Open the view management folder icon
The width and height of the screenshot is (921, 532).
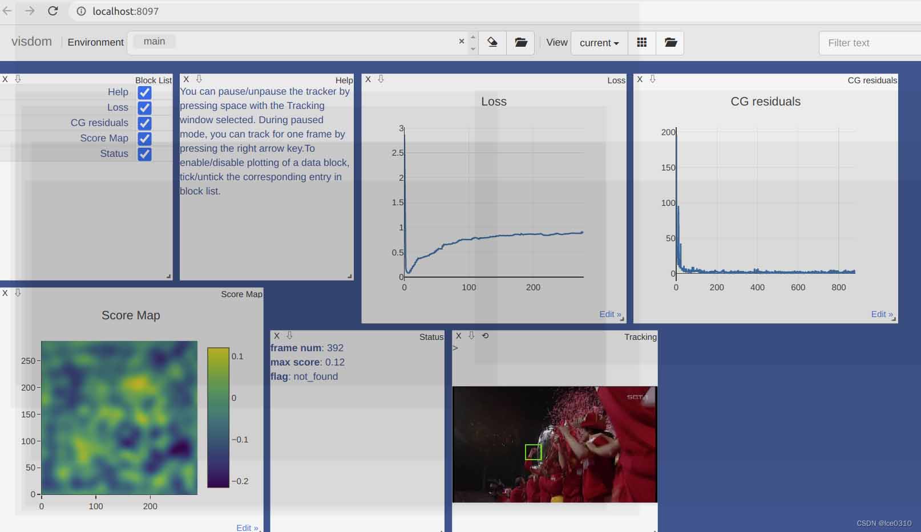[670, 43]
